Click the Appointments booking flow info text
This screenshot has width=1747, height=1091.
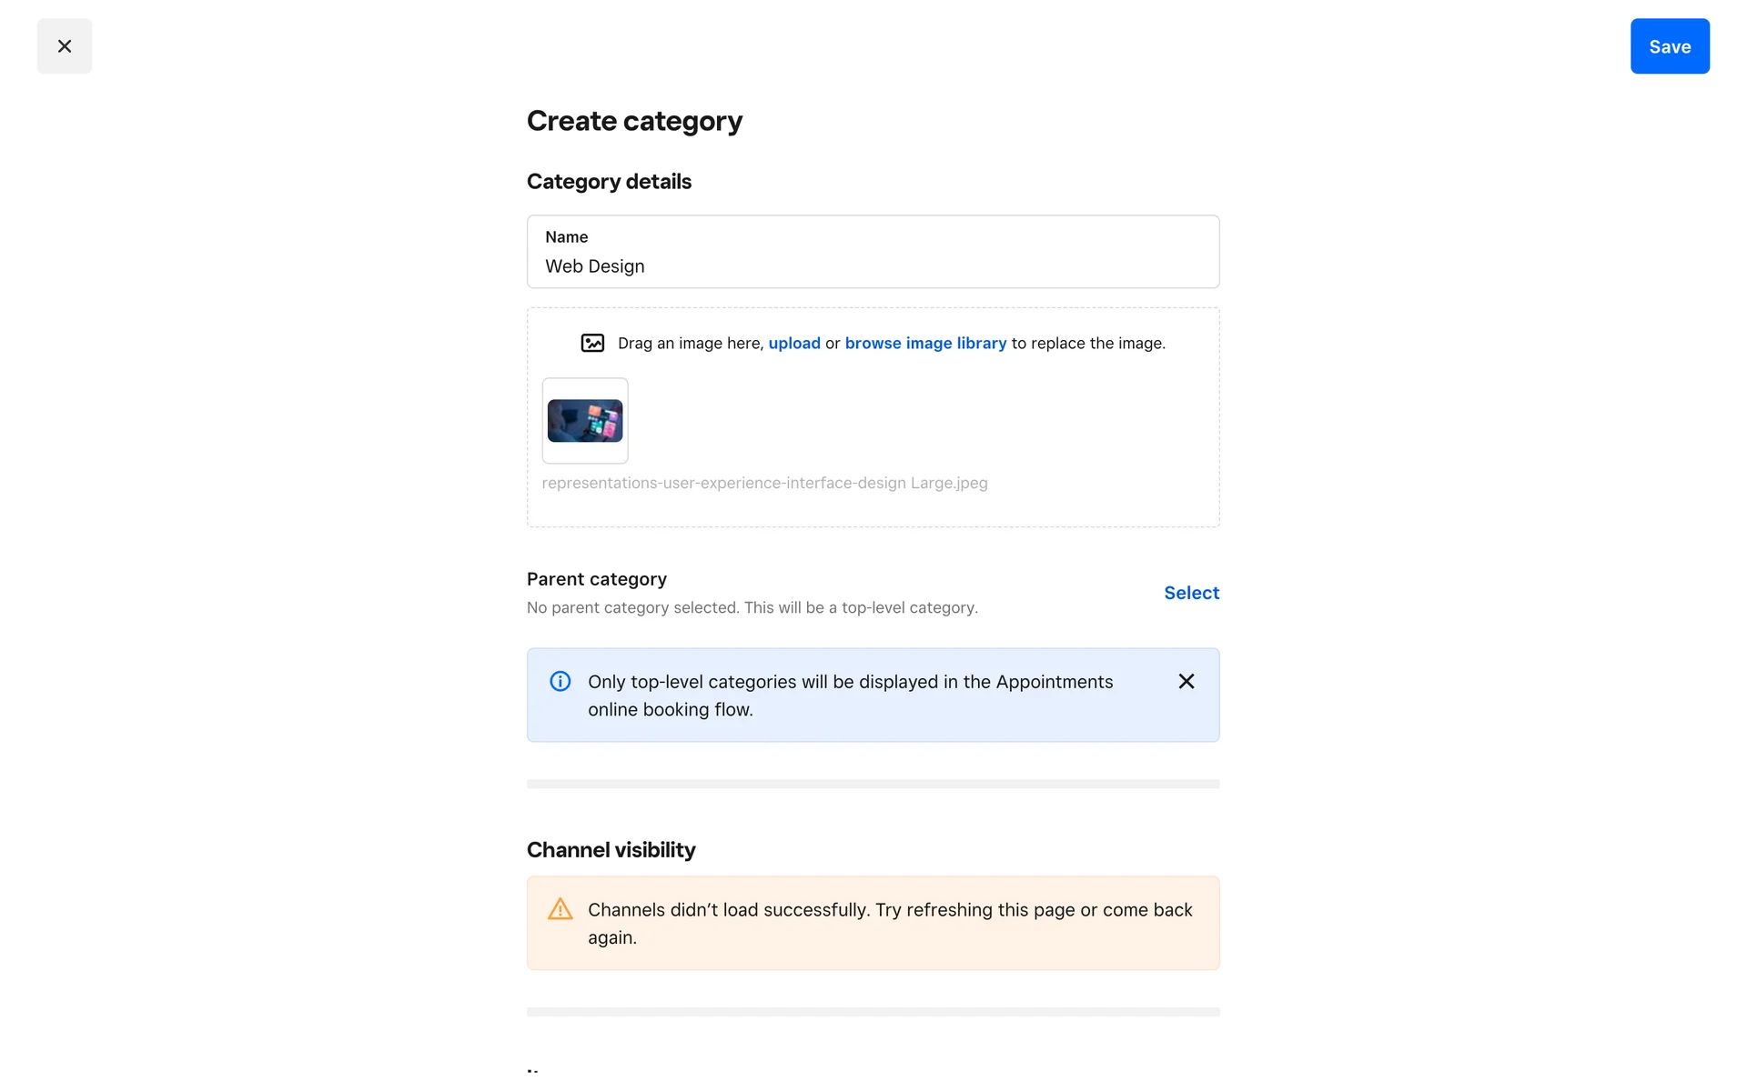tap(850, 695)
